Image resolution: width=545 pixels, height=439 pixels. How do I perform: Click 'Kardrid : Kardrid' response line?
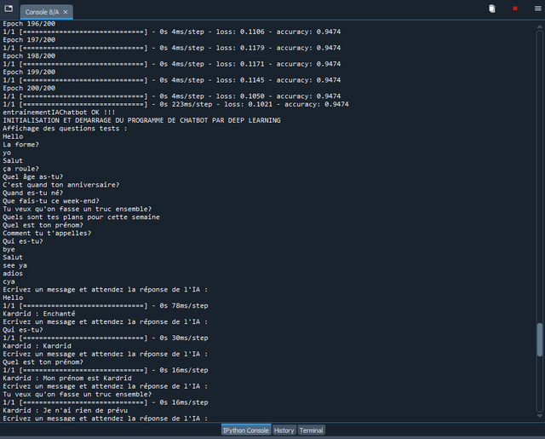pos(37,346)
